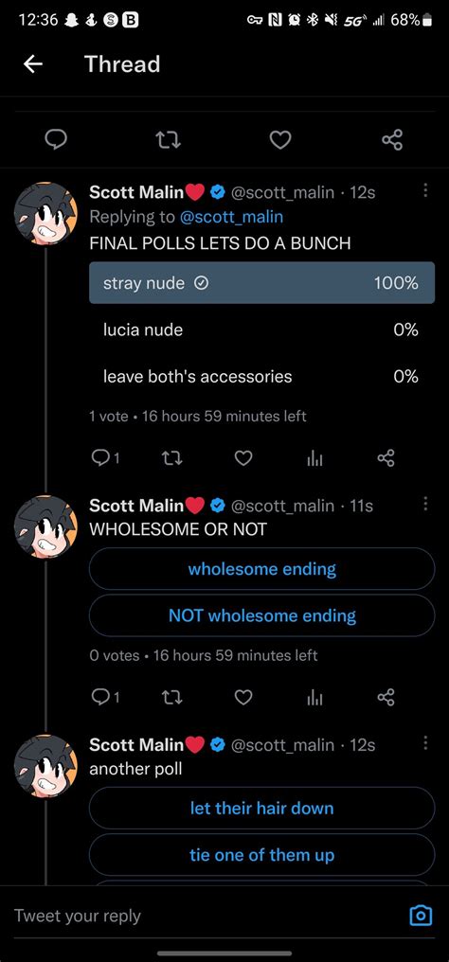This screenshot has height=962, width=449.
Task: Tap the camera icon in reply bar
Action: coord(421,916)
